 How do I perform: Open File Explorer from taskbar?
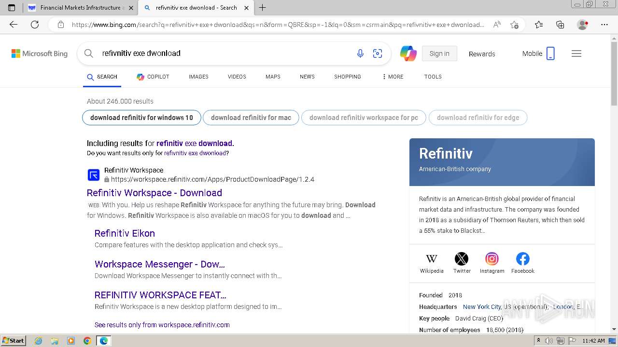point(55,341)
